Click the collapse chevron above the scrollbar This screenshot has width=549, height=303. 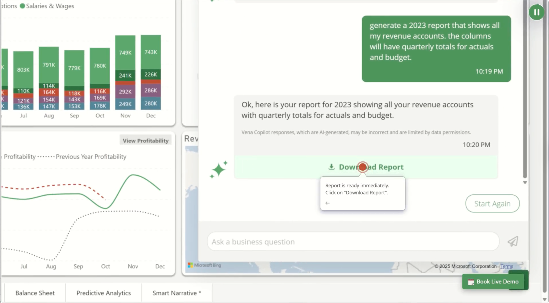tap(525, 182)
